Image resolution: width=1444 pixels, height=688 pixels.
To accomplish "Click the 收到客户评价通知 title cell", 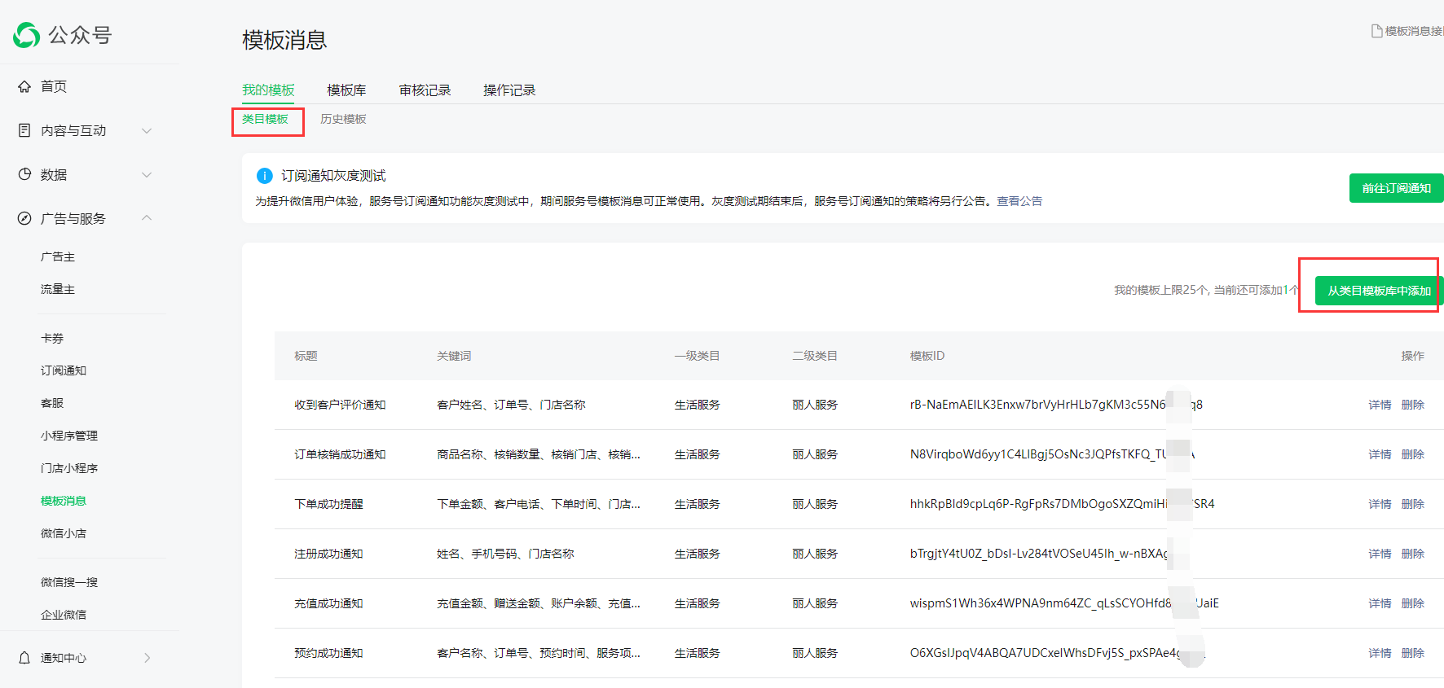I will (340, 405).
